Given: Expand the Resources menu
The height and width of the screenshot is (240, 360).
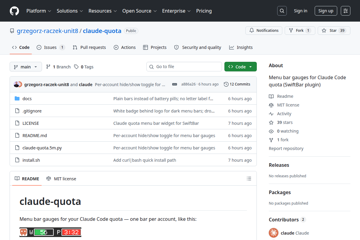Looking at the screenshot, I should coord(102,11).
